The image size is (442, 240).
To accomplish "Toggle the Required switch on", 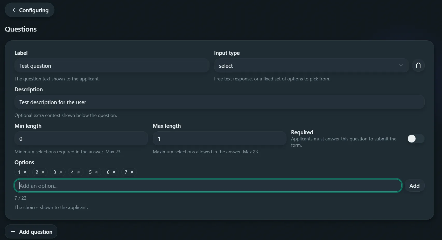I will tap(416, 139).
